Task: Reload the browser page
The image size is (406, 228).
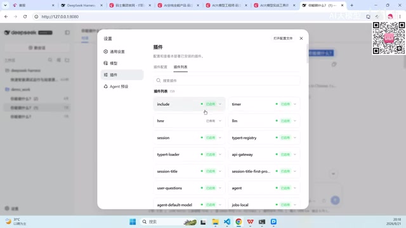Action: click(25, 16)
